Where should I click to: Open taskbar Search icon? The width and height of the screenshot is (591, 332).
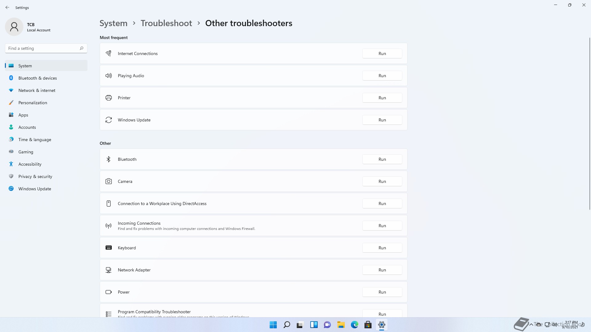point(287,325)
